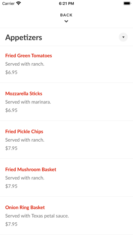Tap the Onion Ring Basket $7.95 price

click(x=11, y=224)
